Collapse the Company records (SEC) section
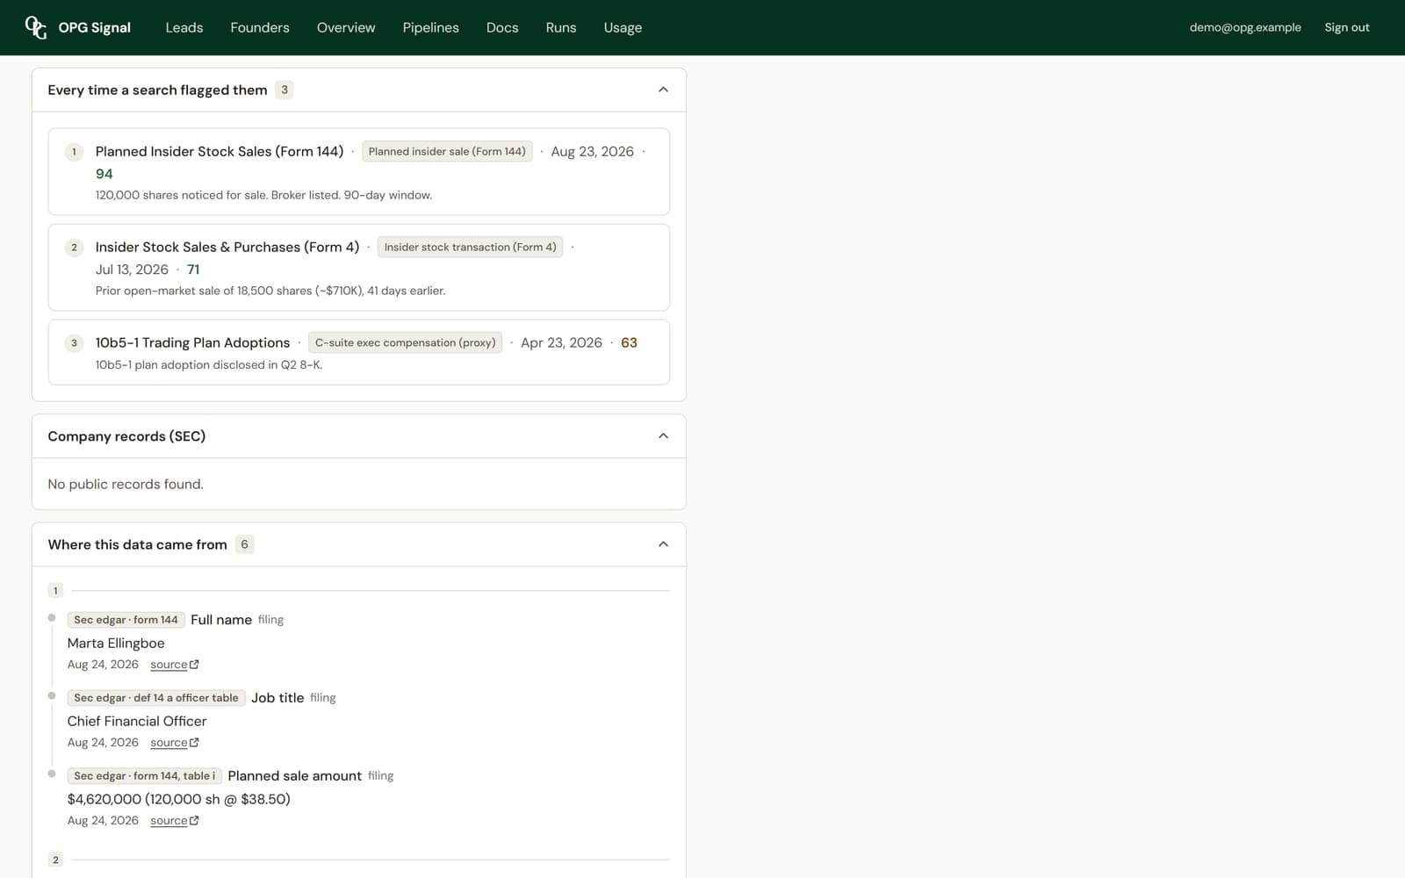The height and width of the screenshot is (878, 1405). (663, 435)
